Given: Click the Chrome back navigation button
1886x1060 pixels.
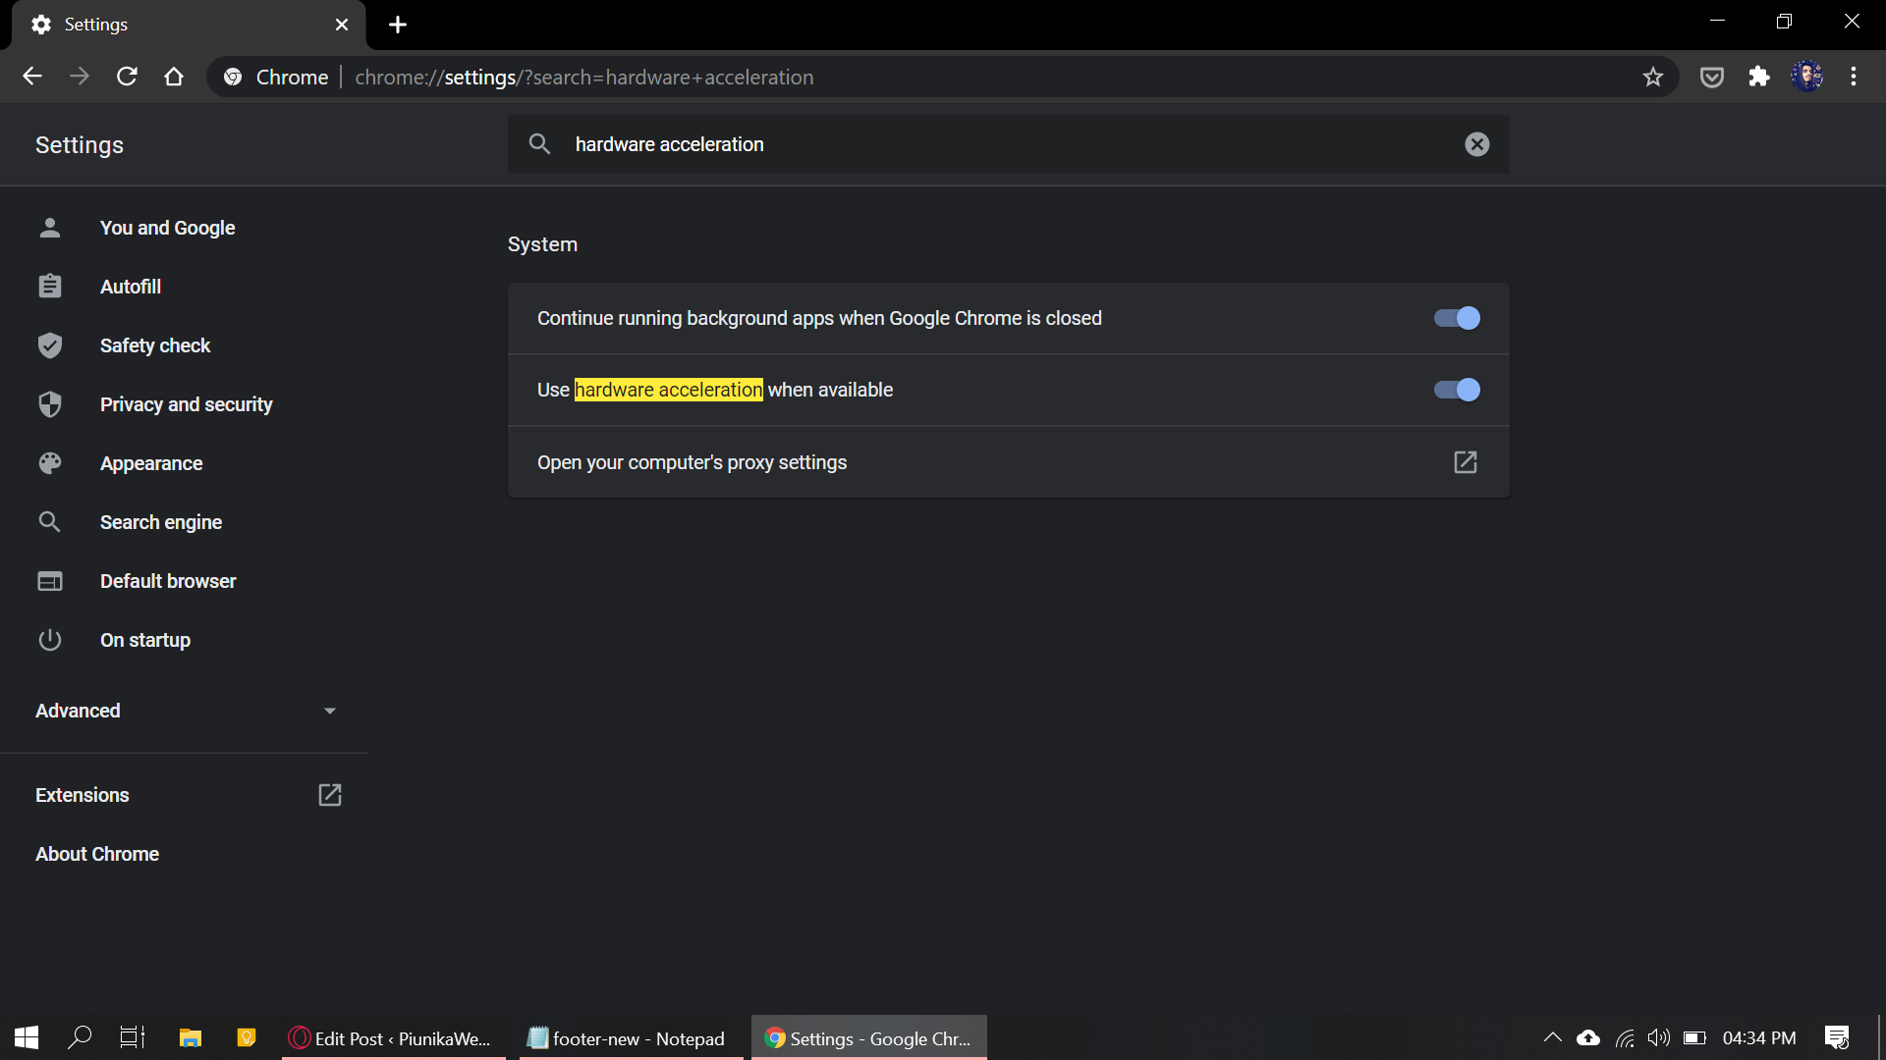Looking at the screenshot, I should click(x=31, y=77).
